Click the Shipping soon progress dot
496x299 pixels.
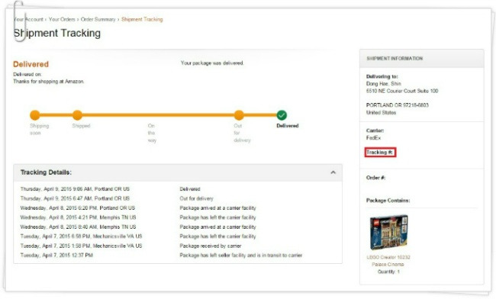(35, 115)
